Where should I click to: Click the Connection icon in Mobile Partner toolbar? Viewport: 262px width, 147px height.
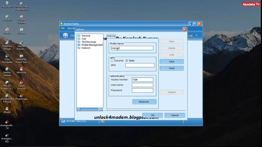(65, 36)
